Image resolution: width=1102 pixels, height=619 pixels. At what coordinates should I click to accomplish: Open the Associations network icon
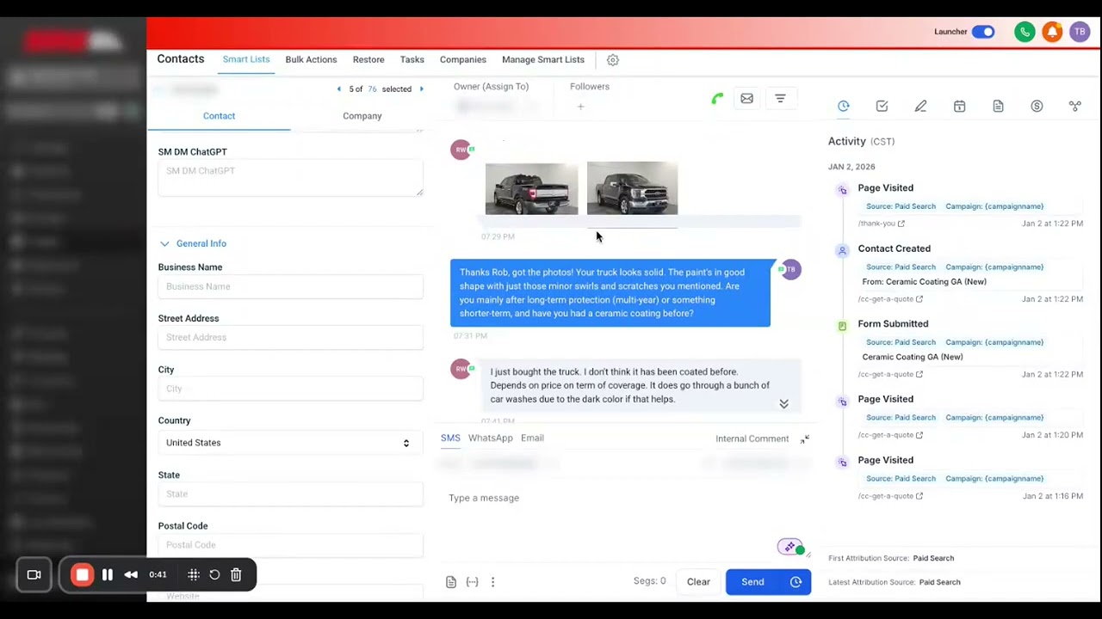point(1075,106)
